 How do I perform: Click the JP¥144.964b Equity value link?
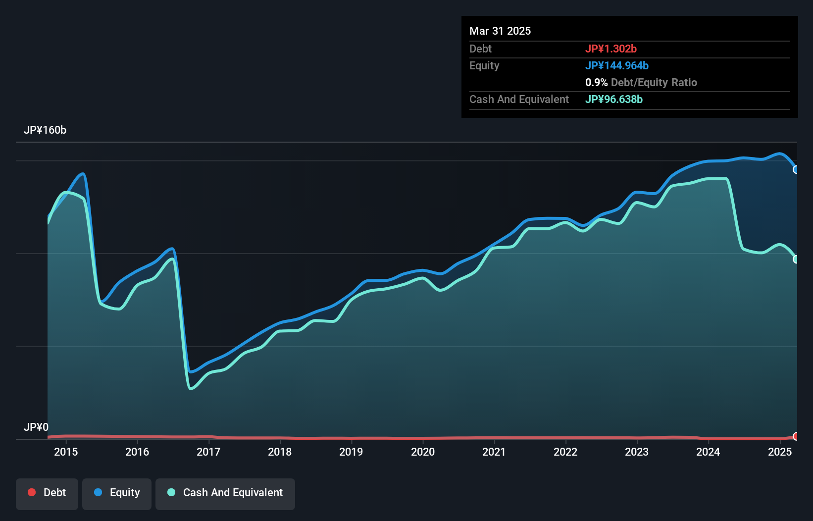617,65
